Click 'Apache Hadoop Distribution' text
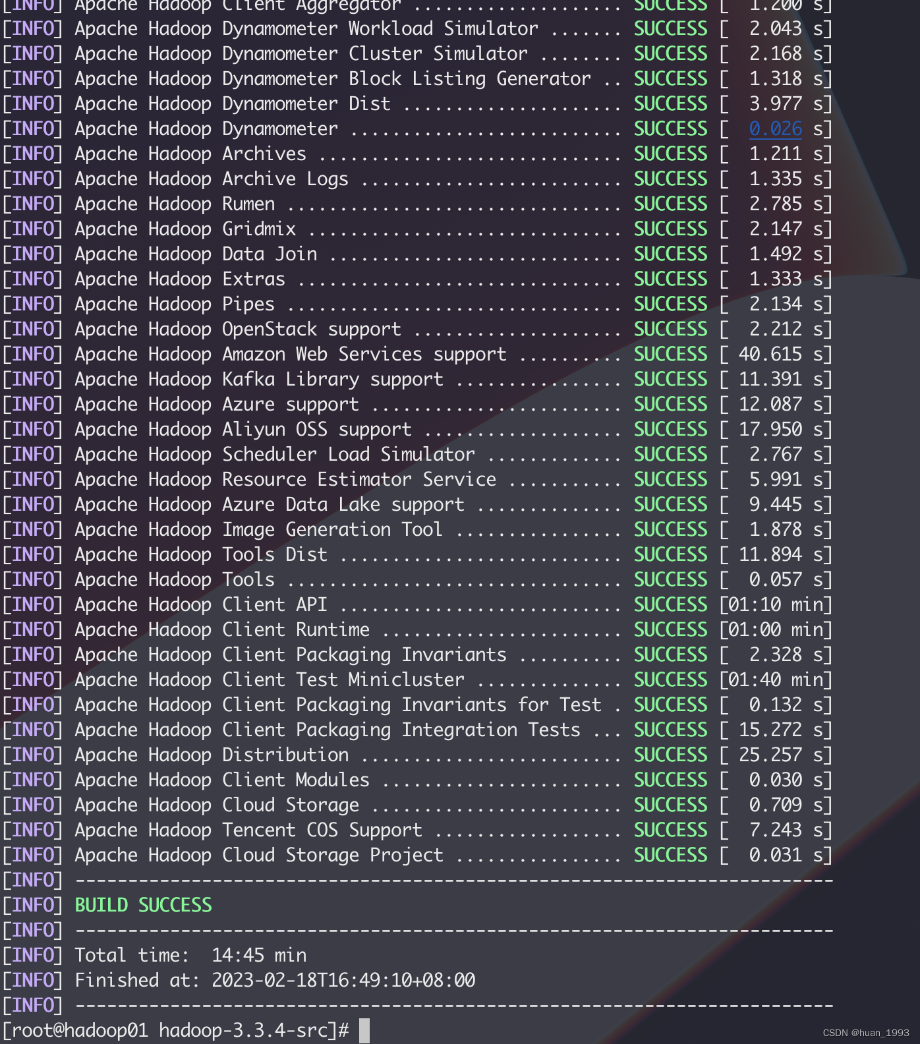 click(212, 755)
